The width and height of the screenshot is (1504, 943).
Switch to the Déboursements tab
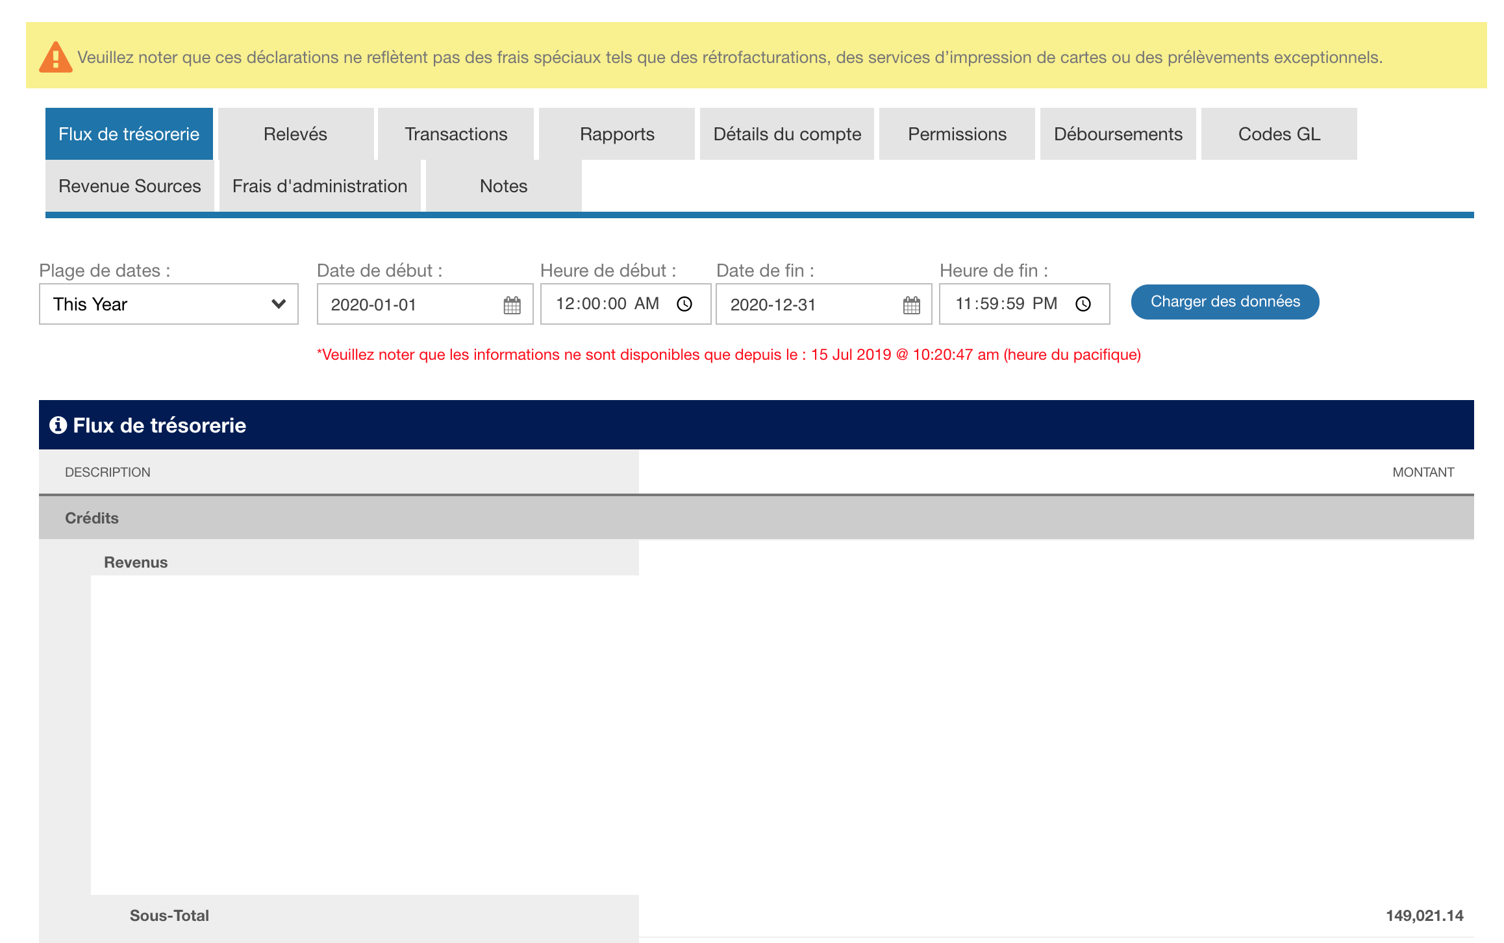click(1118, 134)
